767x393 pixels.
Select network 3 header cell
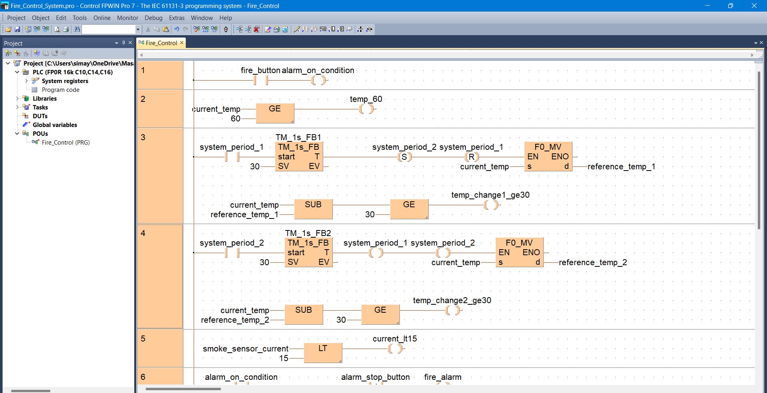[x=160, y=176]
